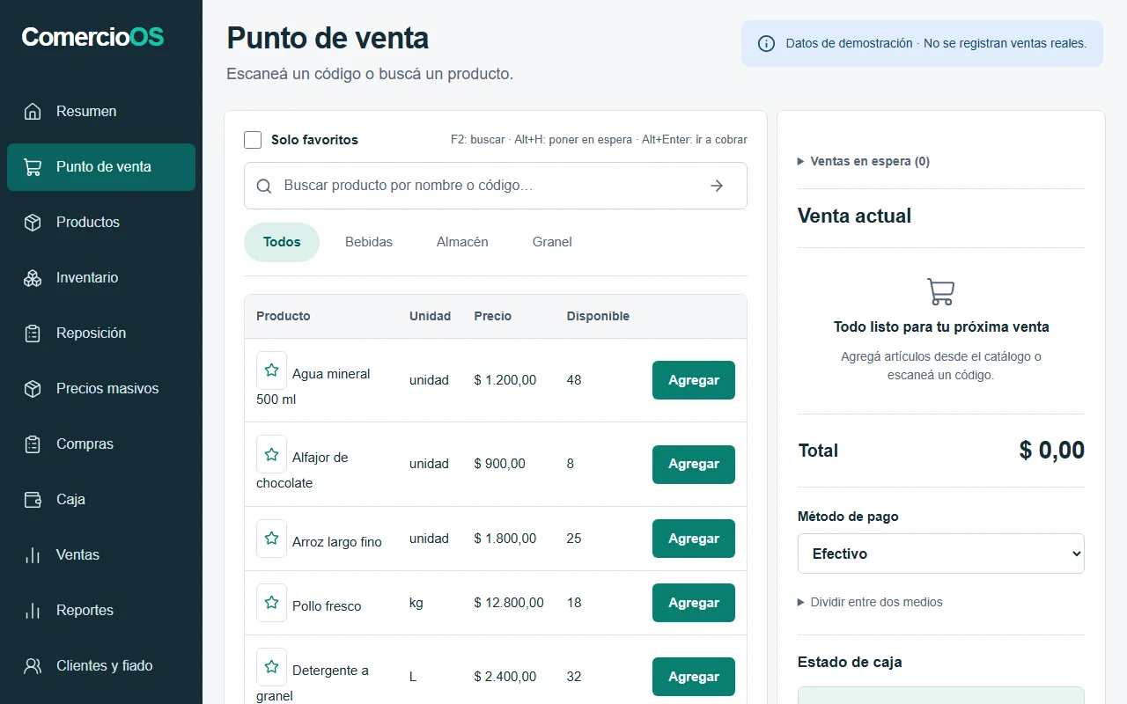Star Alfajor de chocolate as favorite
Screen dimensions: 1127x704
(271, 454)
